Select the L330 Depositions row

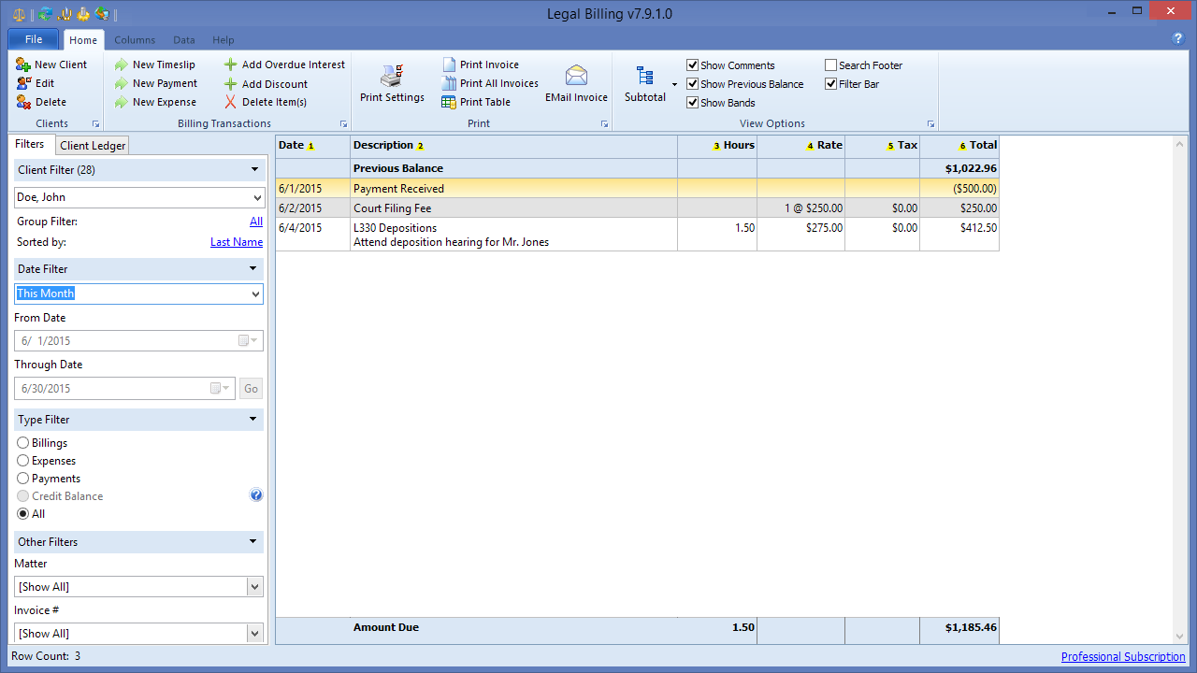click(x=637, y=235)
